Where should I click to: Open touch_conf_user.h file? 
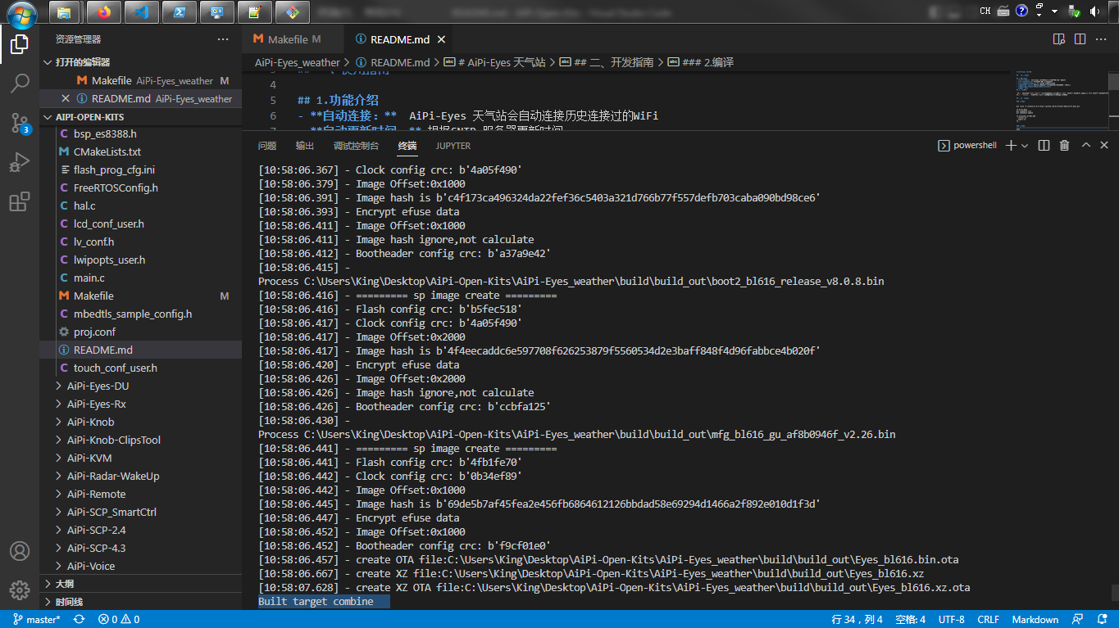pyautogui.click(x=140, y=368)
